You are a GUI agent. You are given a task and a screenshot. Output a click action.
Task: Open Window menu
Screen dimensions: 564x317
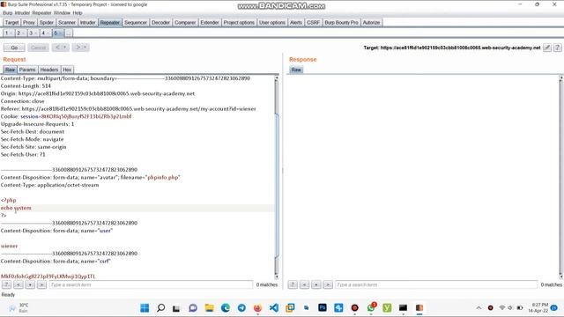tap(62, 13)
